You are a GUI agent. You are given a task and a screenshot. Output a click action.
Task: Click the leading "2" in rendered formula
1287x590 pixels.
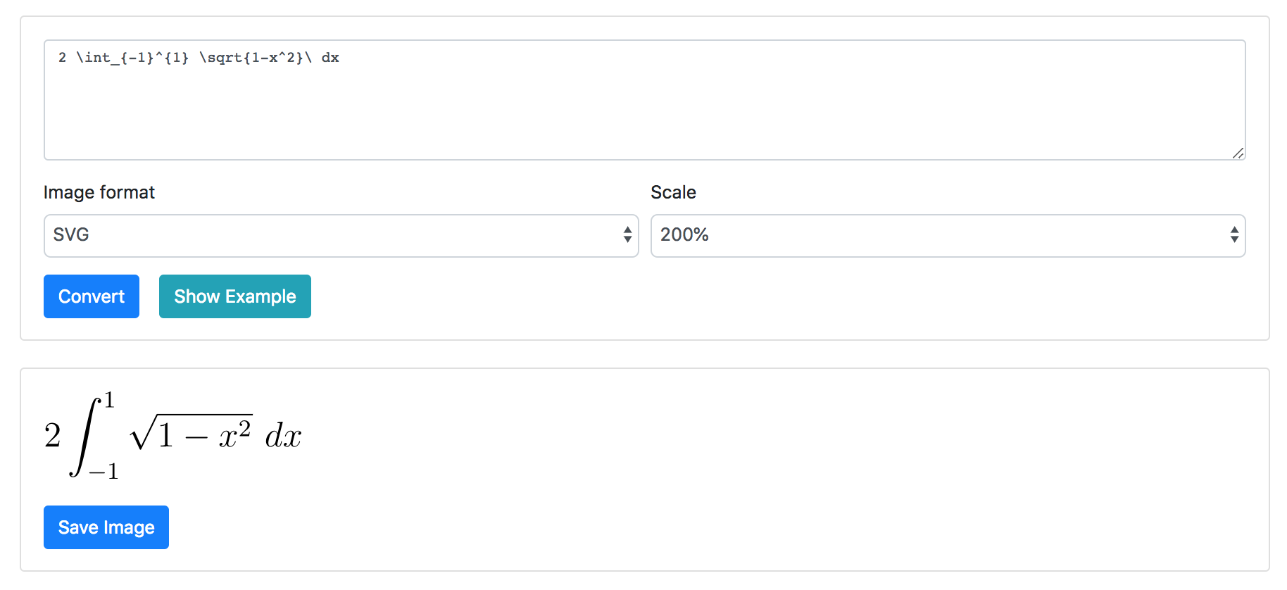(x=53, y=436)
